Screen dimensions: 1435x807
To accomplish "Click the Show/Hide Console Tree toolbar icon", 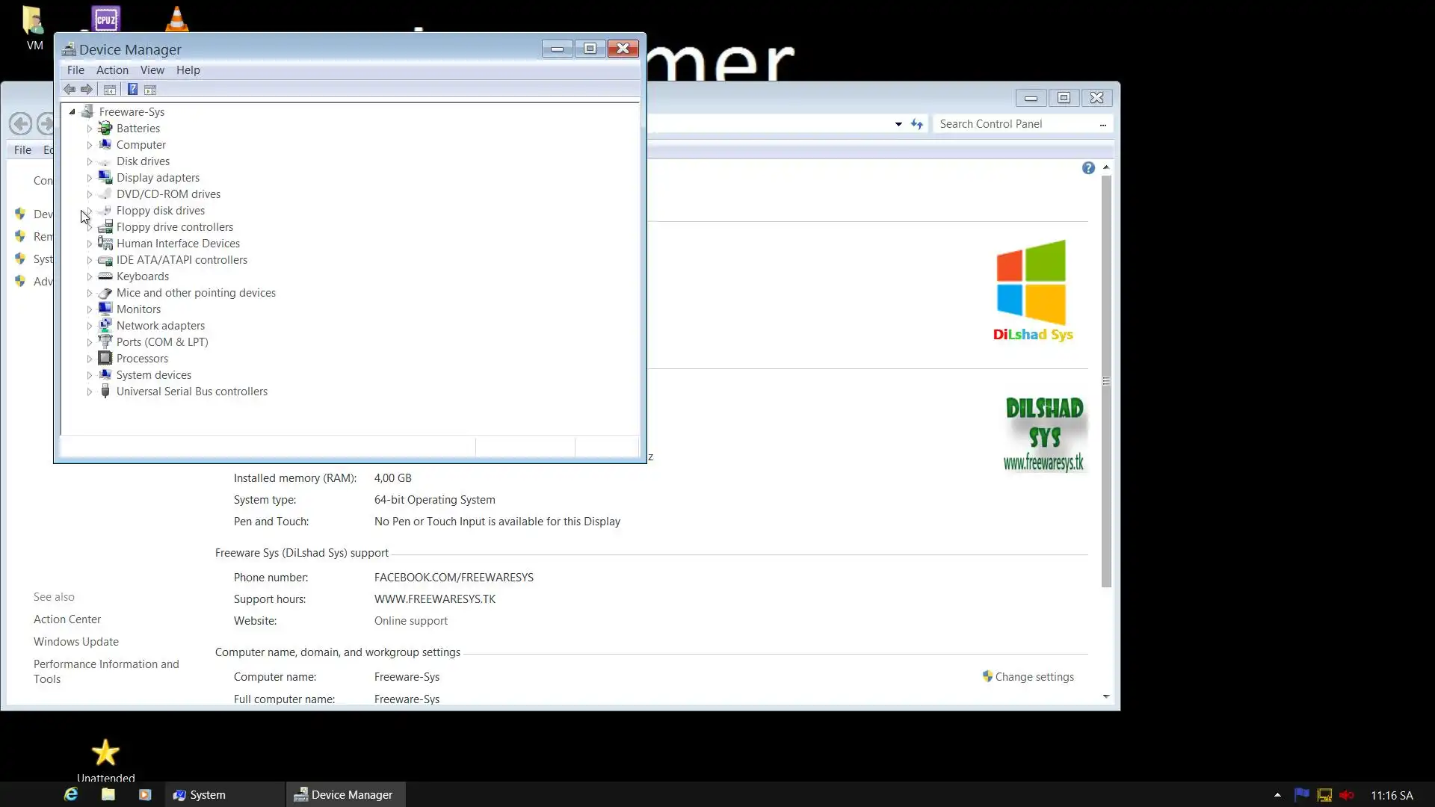I will tap(110, 90).
